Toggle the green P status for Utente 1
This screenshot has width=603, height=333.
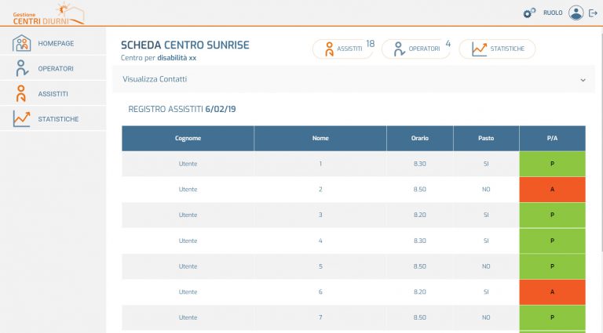pos(552,164)
